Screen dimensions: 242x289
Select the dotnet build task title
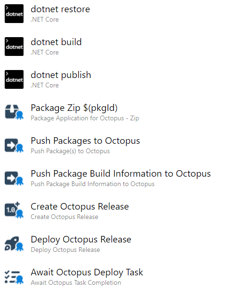point(56,42)
